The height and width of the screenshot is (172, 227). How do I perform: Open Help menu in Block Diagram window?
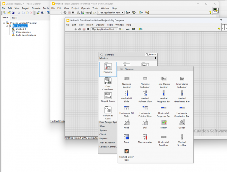pyautogui.click(x=114, y=8)
